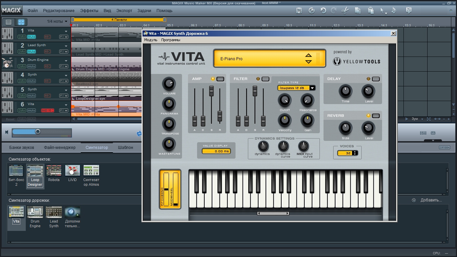The height and width of the screenshot is (257, 457).
Task: Click the mixer view icon beside the transport
Action: pos(423,133)
